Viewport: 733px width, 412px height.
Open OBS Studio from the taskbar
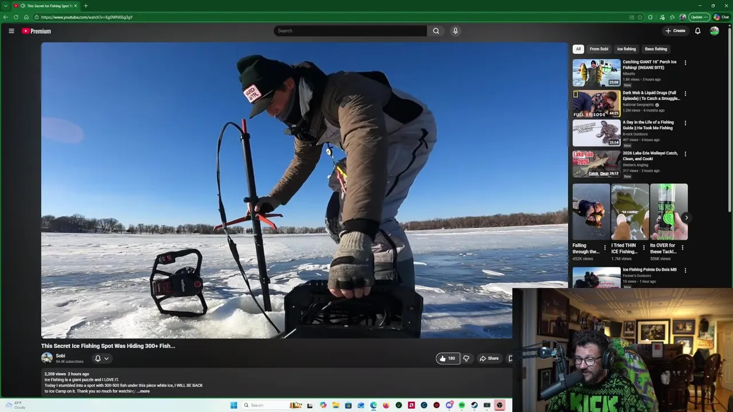[499, 405]
